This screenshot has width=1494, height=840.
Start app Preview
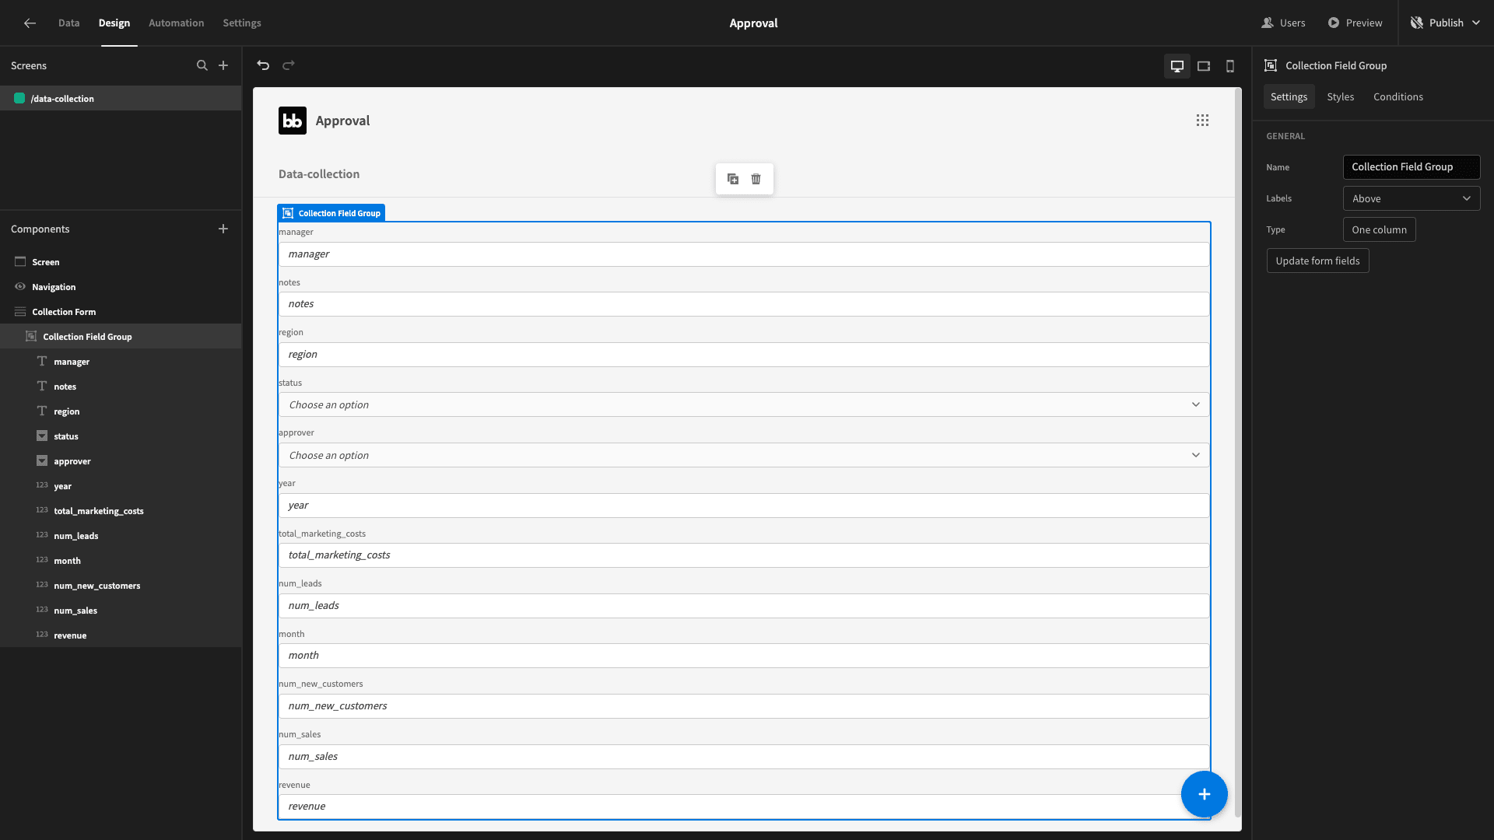click(x=1355, y=23)
